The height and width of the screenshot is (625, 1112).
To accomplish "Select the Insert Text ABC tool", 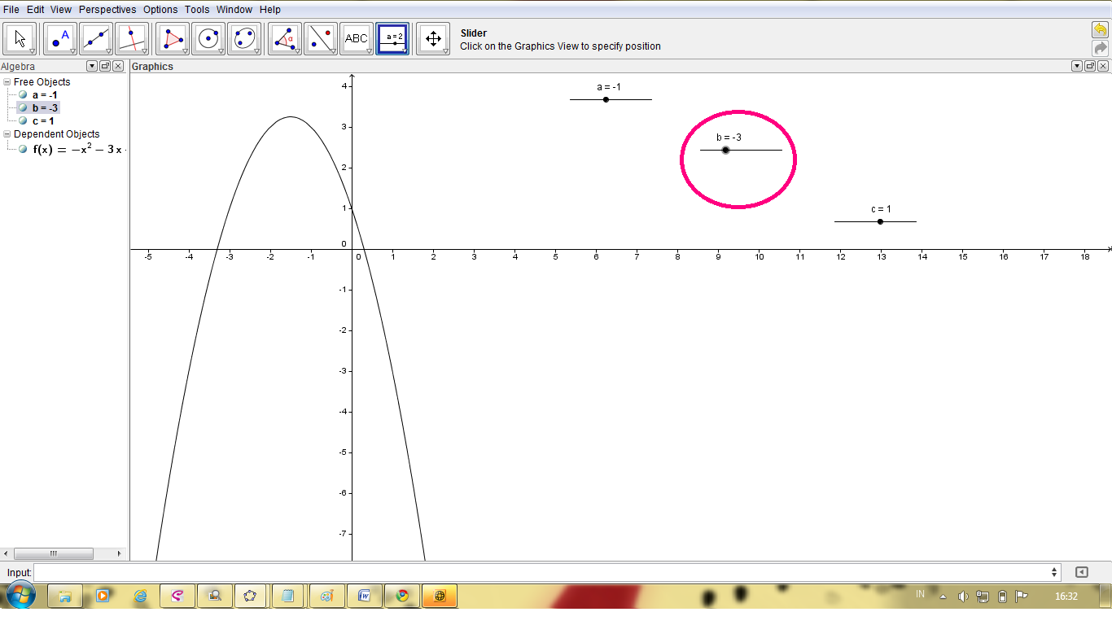I will (x=356, y=38).
